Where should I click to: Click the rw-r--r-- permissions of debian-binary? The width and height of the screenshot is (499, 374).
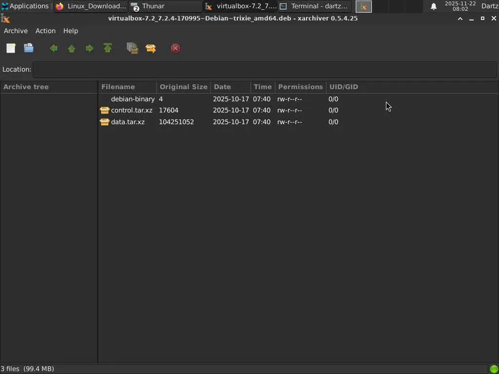(289, 99)
